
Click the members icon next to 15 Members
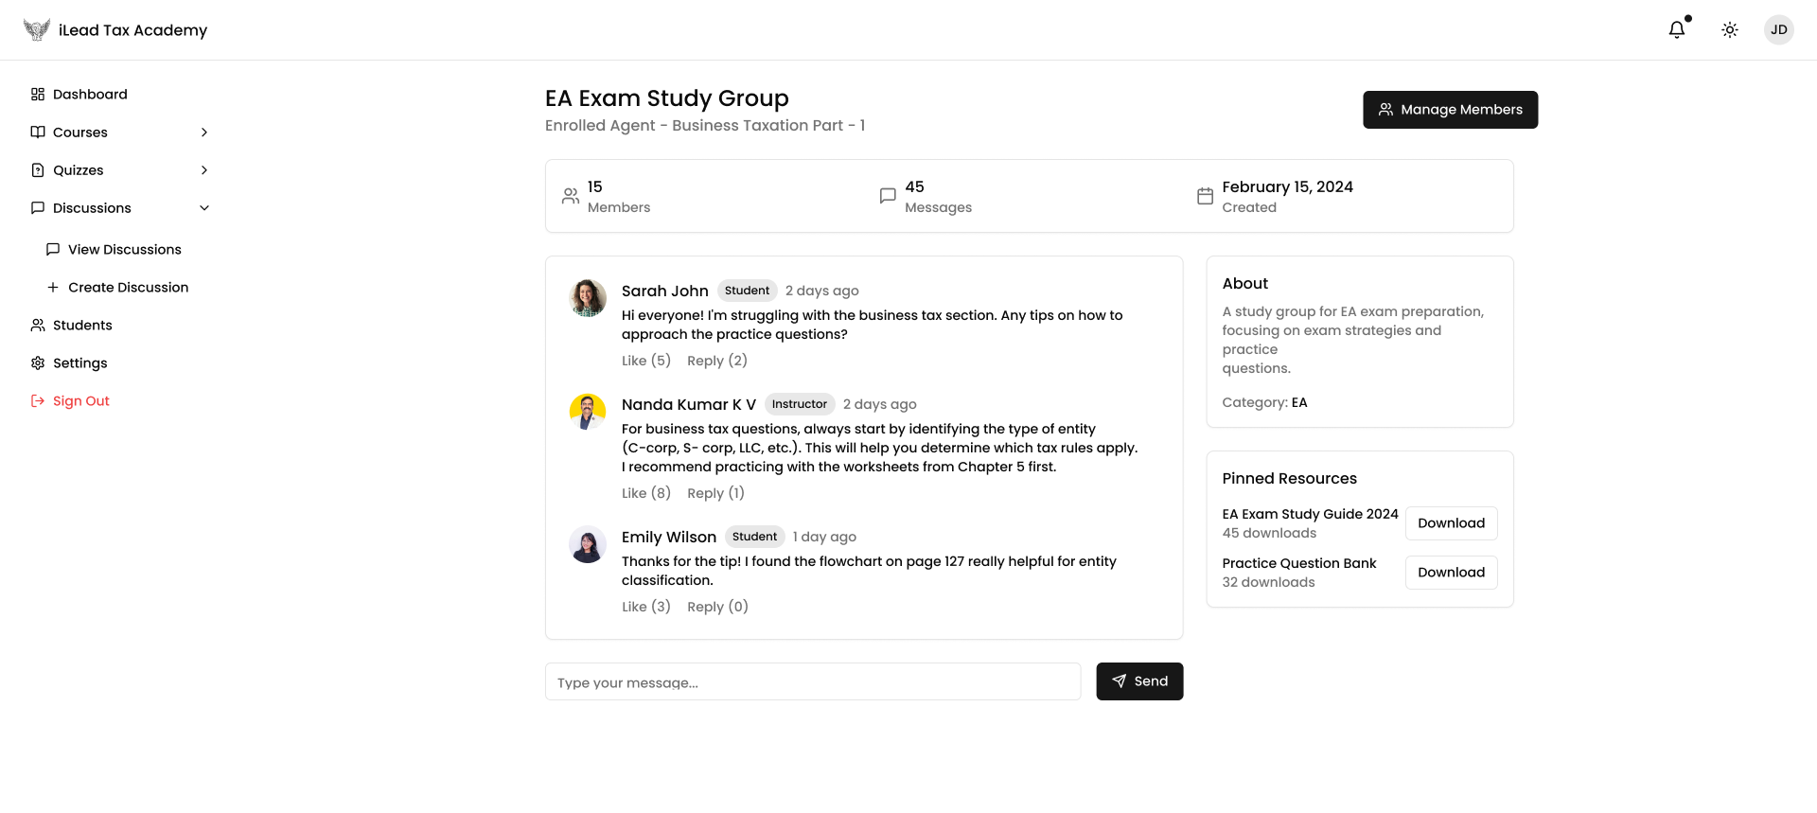[571, 196]
